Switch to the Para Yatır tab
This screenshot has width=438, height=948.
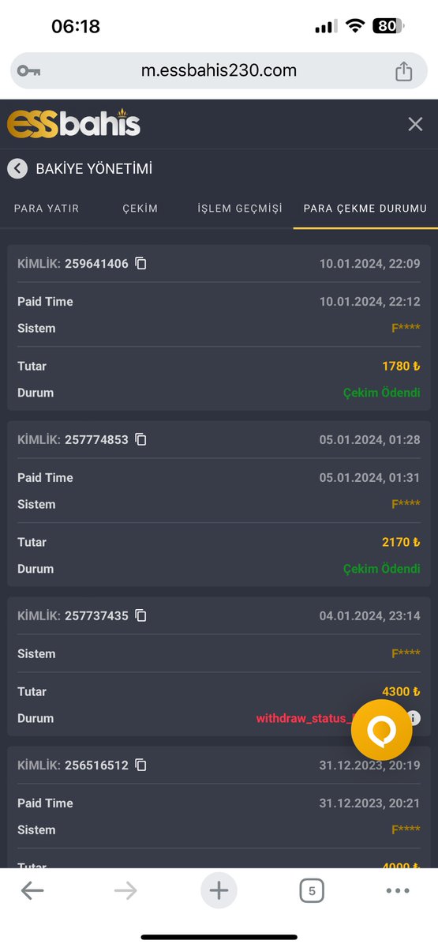pyautogui.click(x=46, y=209)
